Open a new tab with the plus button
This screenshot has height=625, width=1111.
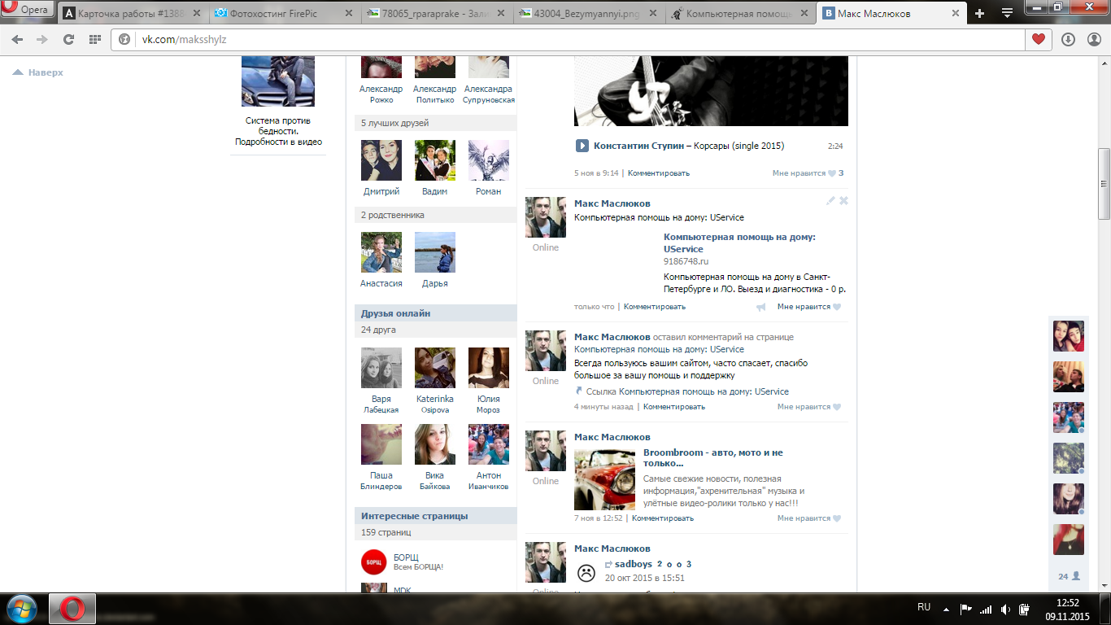tap(979, 13)
